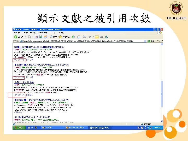Click the taskbar clock
Viewport: 188px width, 141px height.
[157, 128]
